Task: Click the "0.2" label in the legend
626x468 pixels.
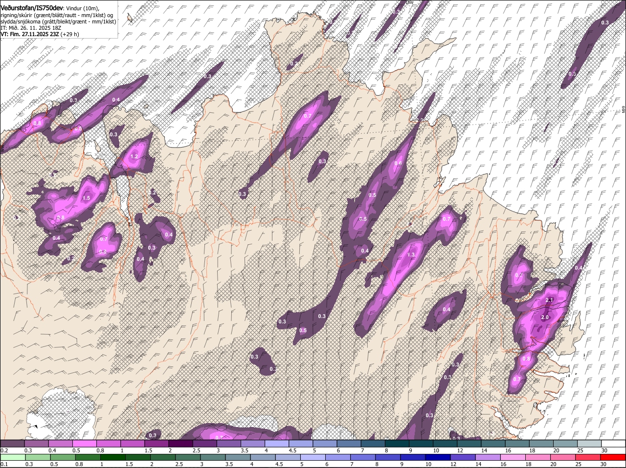Action: click(x=4, y=450)
